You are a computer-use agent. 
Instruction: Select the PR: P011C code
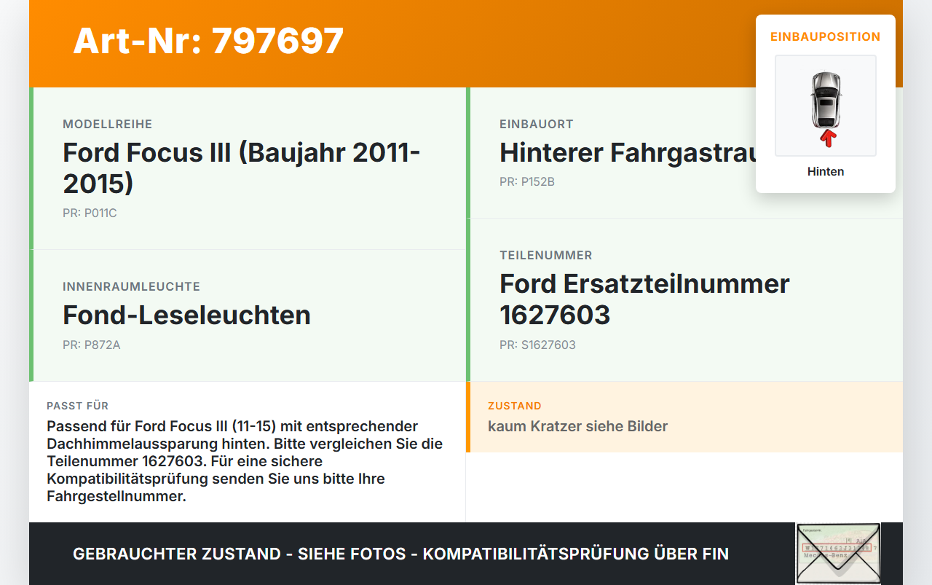click(x=90, y=213)
